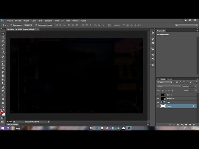Viewport: 199px width, 149px height.
Task: Change screen mode at the toolbox bottom
Action: 3,122
